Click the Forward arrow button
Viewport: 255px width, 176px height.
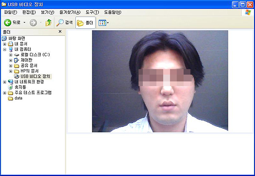pyautogui.click(x=33, y=22)
